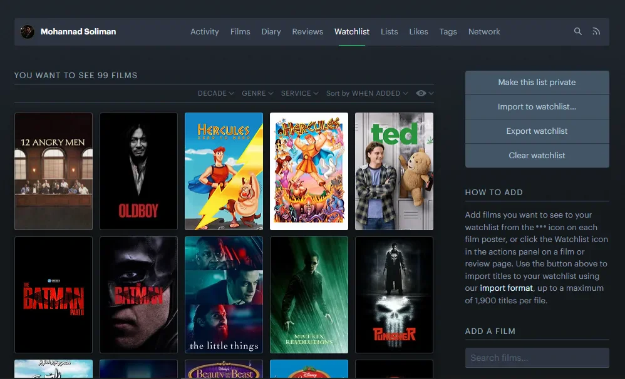Open the ted poster
The image size is (625, 379).
394,171
